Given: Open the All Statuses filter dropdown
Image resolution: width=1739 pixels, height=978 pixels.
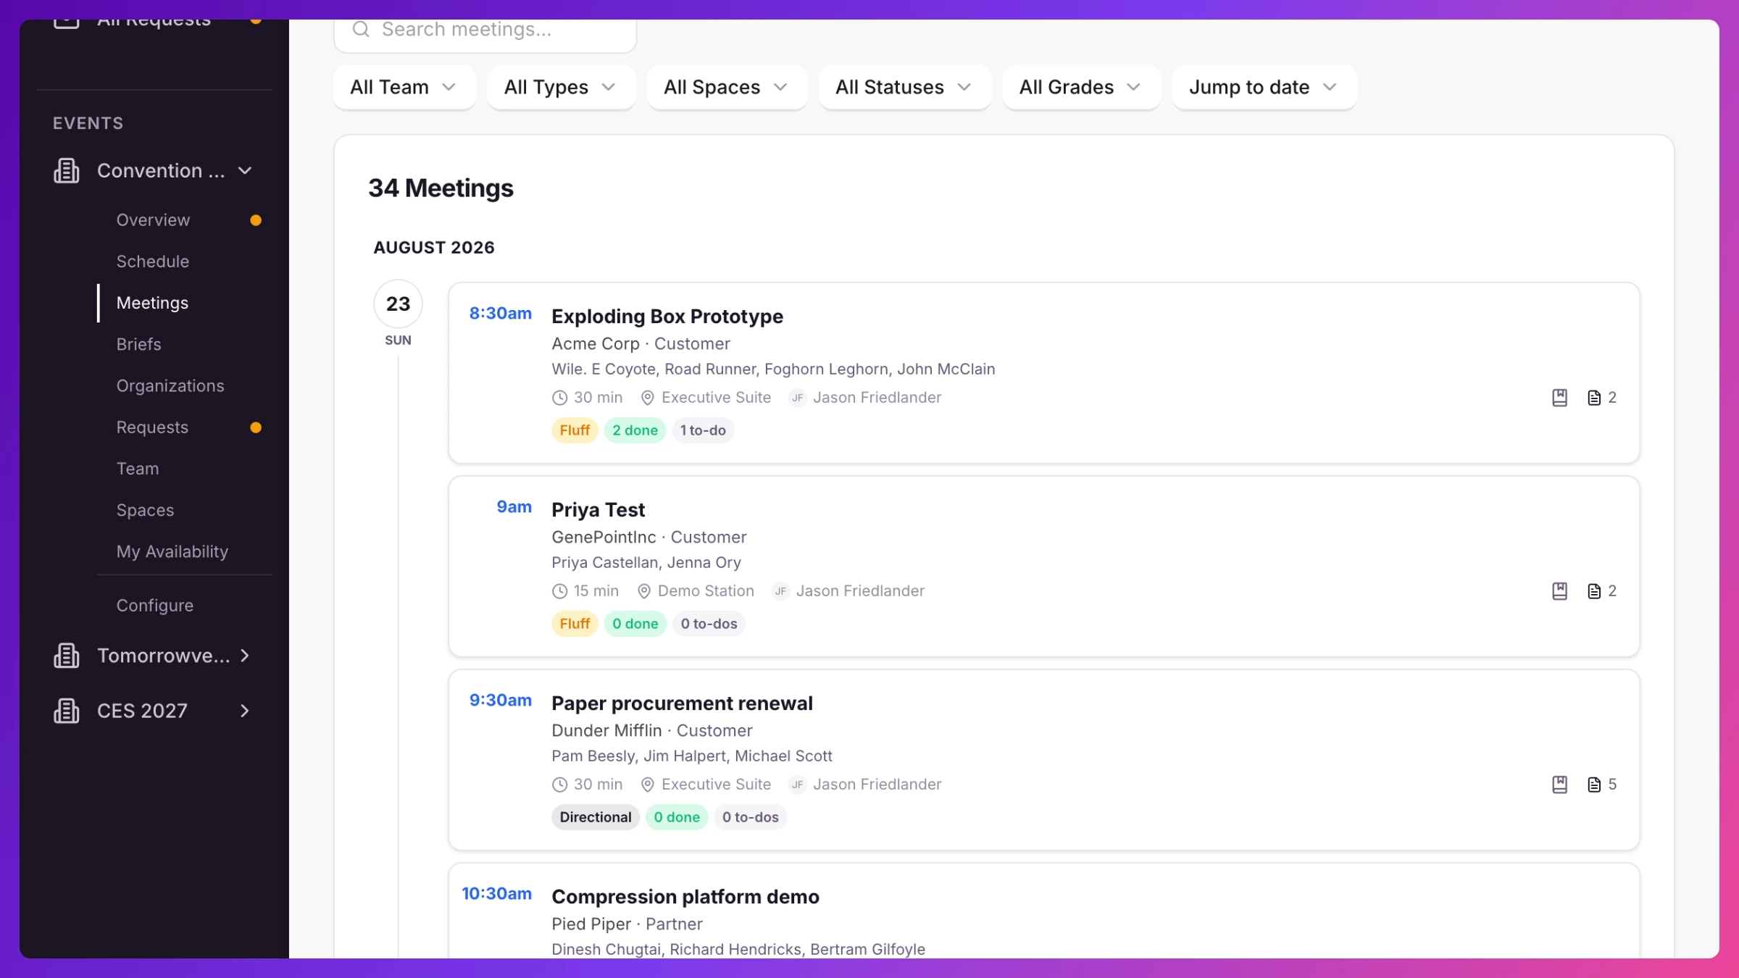Looking at the screenshot, I should pyautogui.click(x=904, y=88).
